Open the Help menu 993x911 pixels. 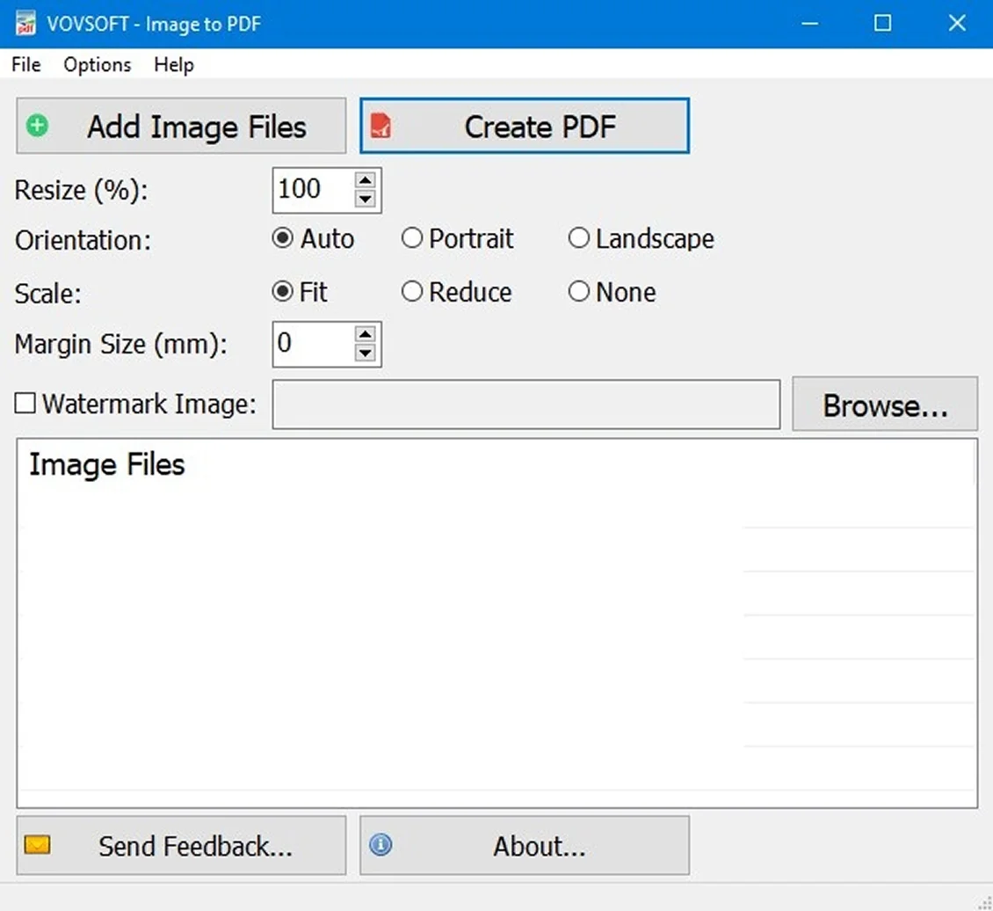(x=173, y=64)
